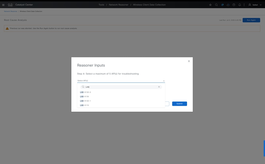Click the Last Run timestamp text
This screenshot has height=164, width=265.
click(x=230, y=20)
